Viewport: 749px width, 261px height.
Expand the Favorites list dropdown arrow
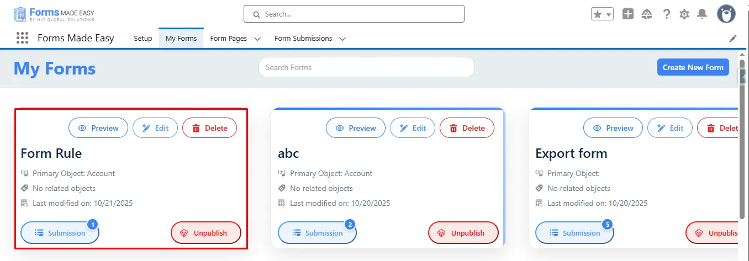pyautogui.click(x=609, y=14)
